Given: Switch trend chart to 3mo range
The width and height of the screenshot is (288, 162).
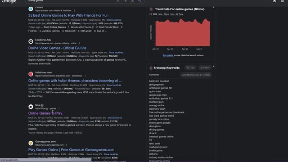Looking at the screenshot, I should 160,14.
